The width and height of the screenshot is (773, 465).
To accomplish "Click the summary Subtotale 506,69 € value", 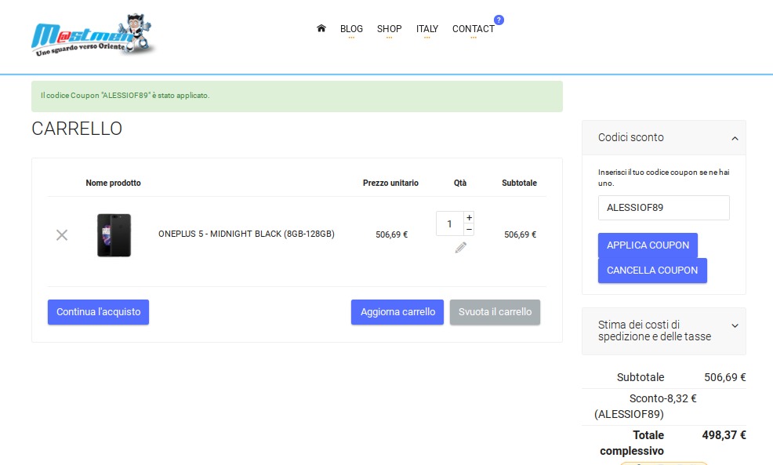I will (724, 377).
